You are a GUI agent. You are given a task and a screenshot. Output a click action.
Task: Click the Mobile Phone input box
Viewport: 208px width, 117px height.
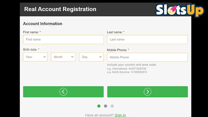[147, 57]
